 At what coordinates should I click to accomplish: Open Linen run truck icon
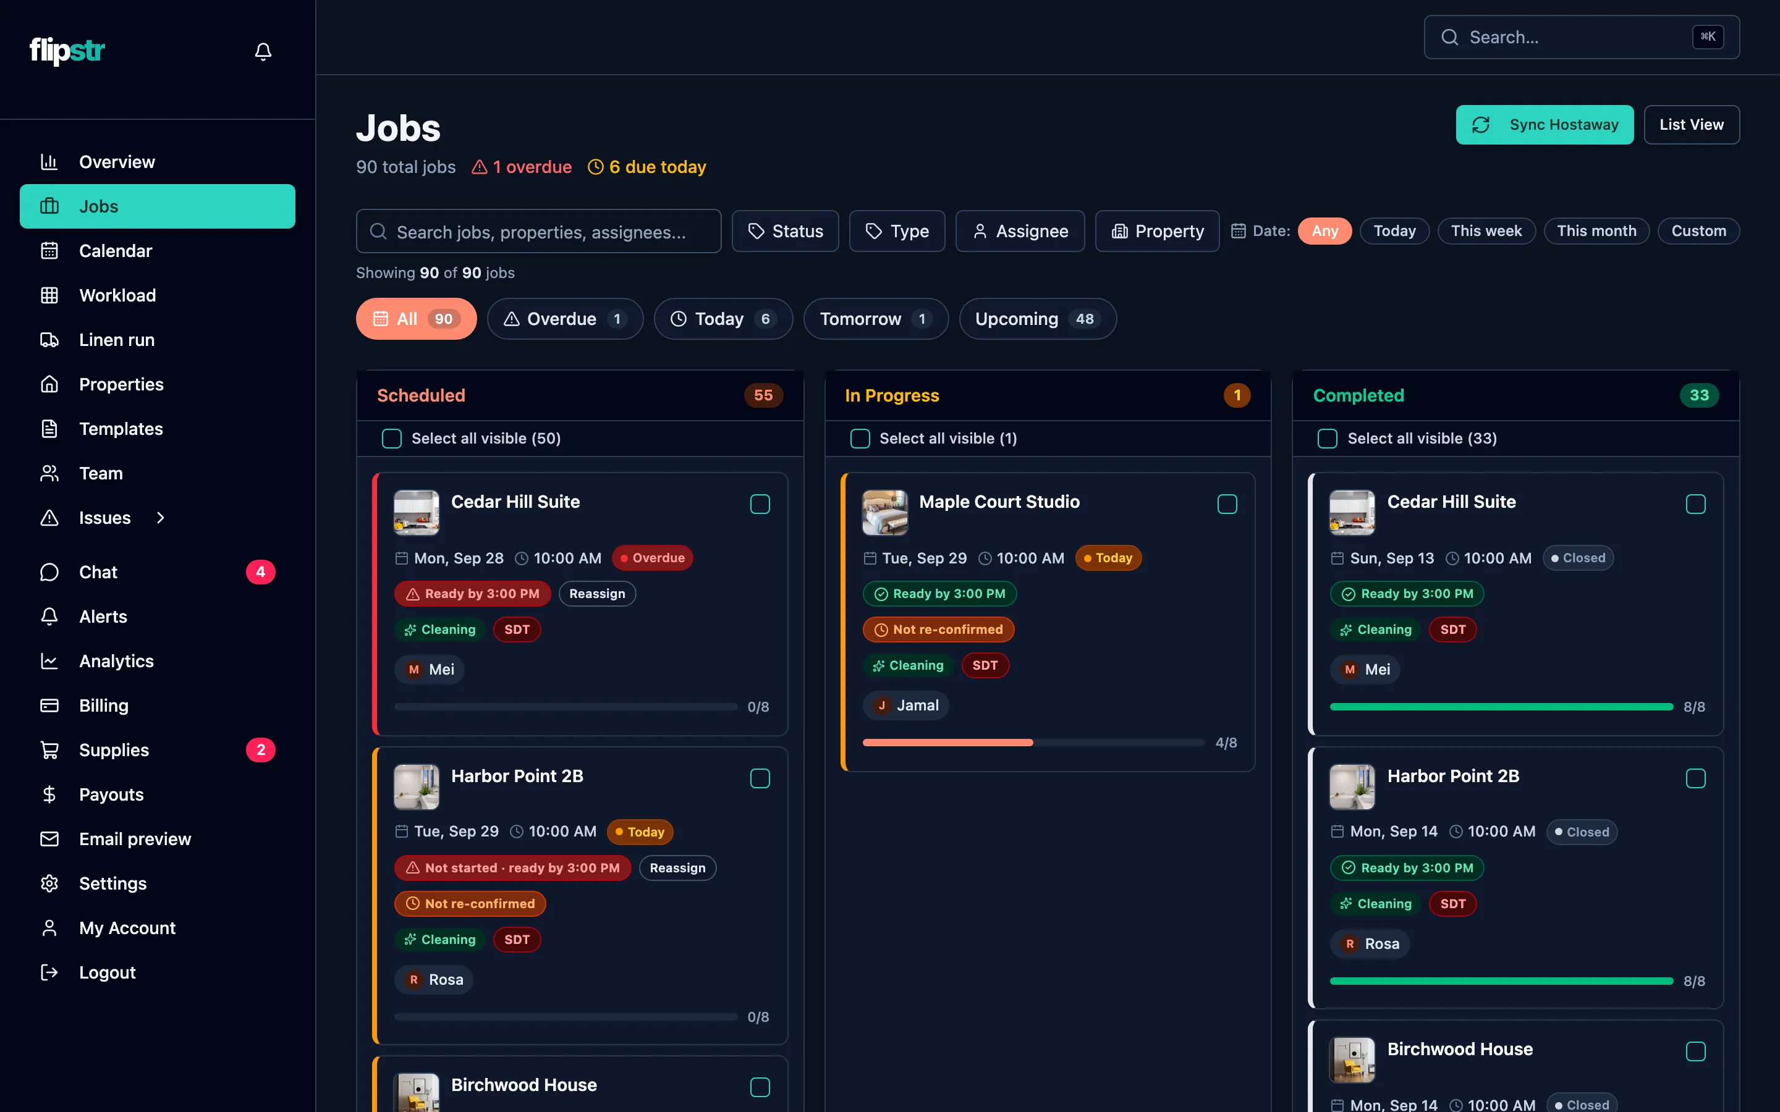click(49, 340)
